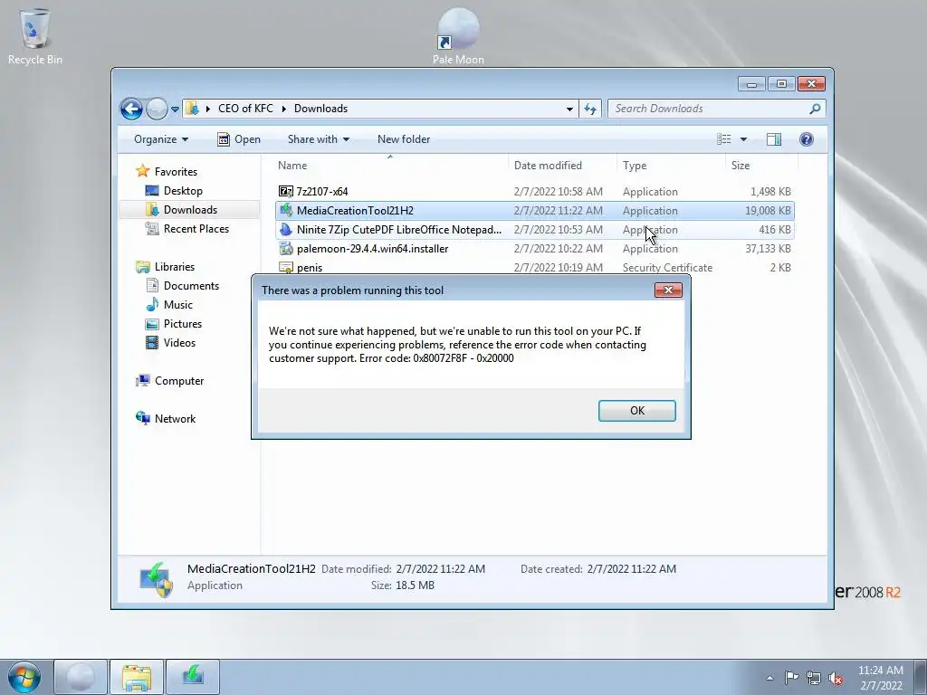Select Libraries in the navigation pane
The image size is (927, 695).
coord(175,267)
